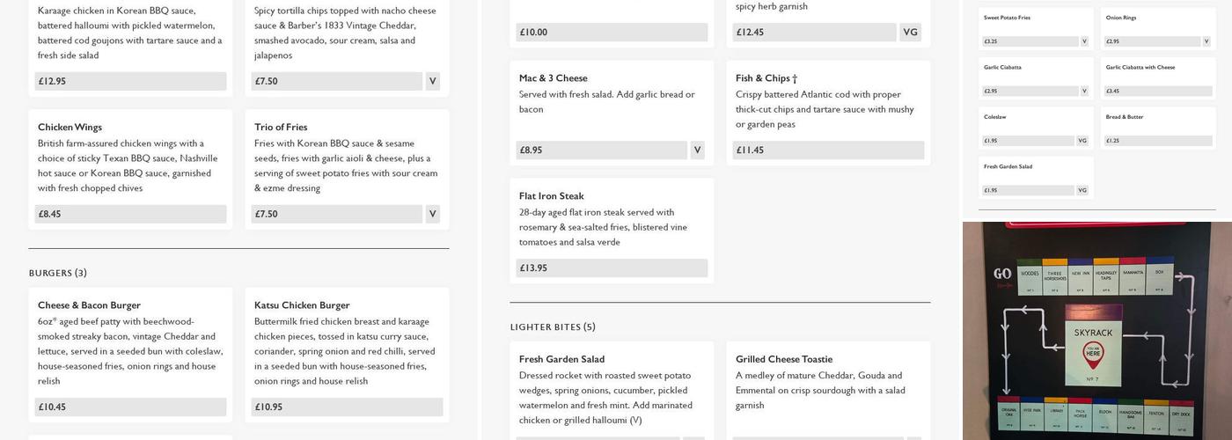Select the Burgers (3) section heading

pos(58,273)
